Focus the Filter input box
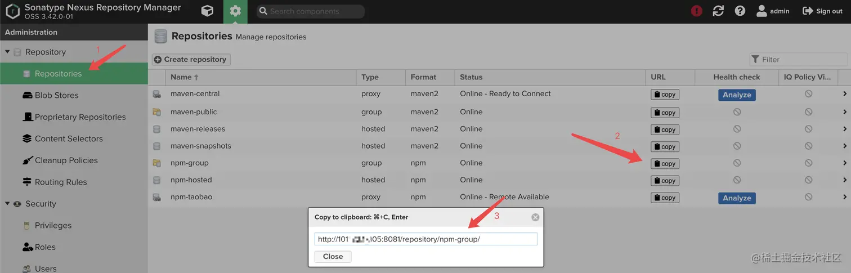This screenshot has width=851, height=273. point(798,59)
